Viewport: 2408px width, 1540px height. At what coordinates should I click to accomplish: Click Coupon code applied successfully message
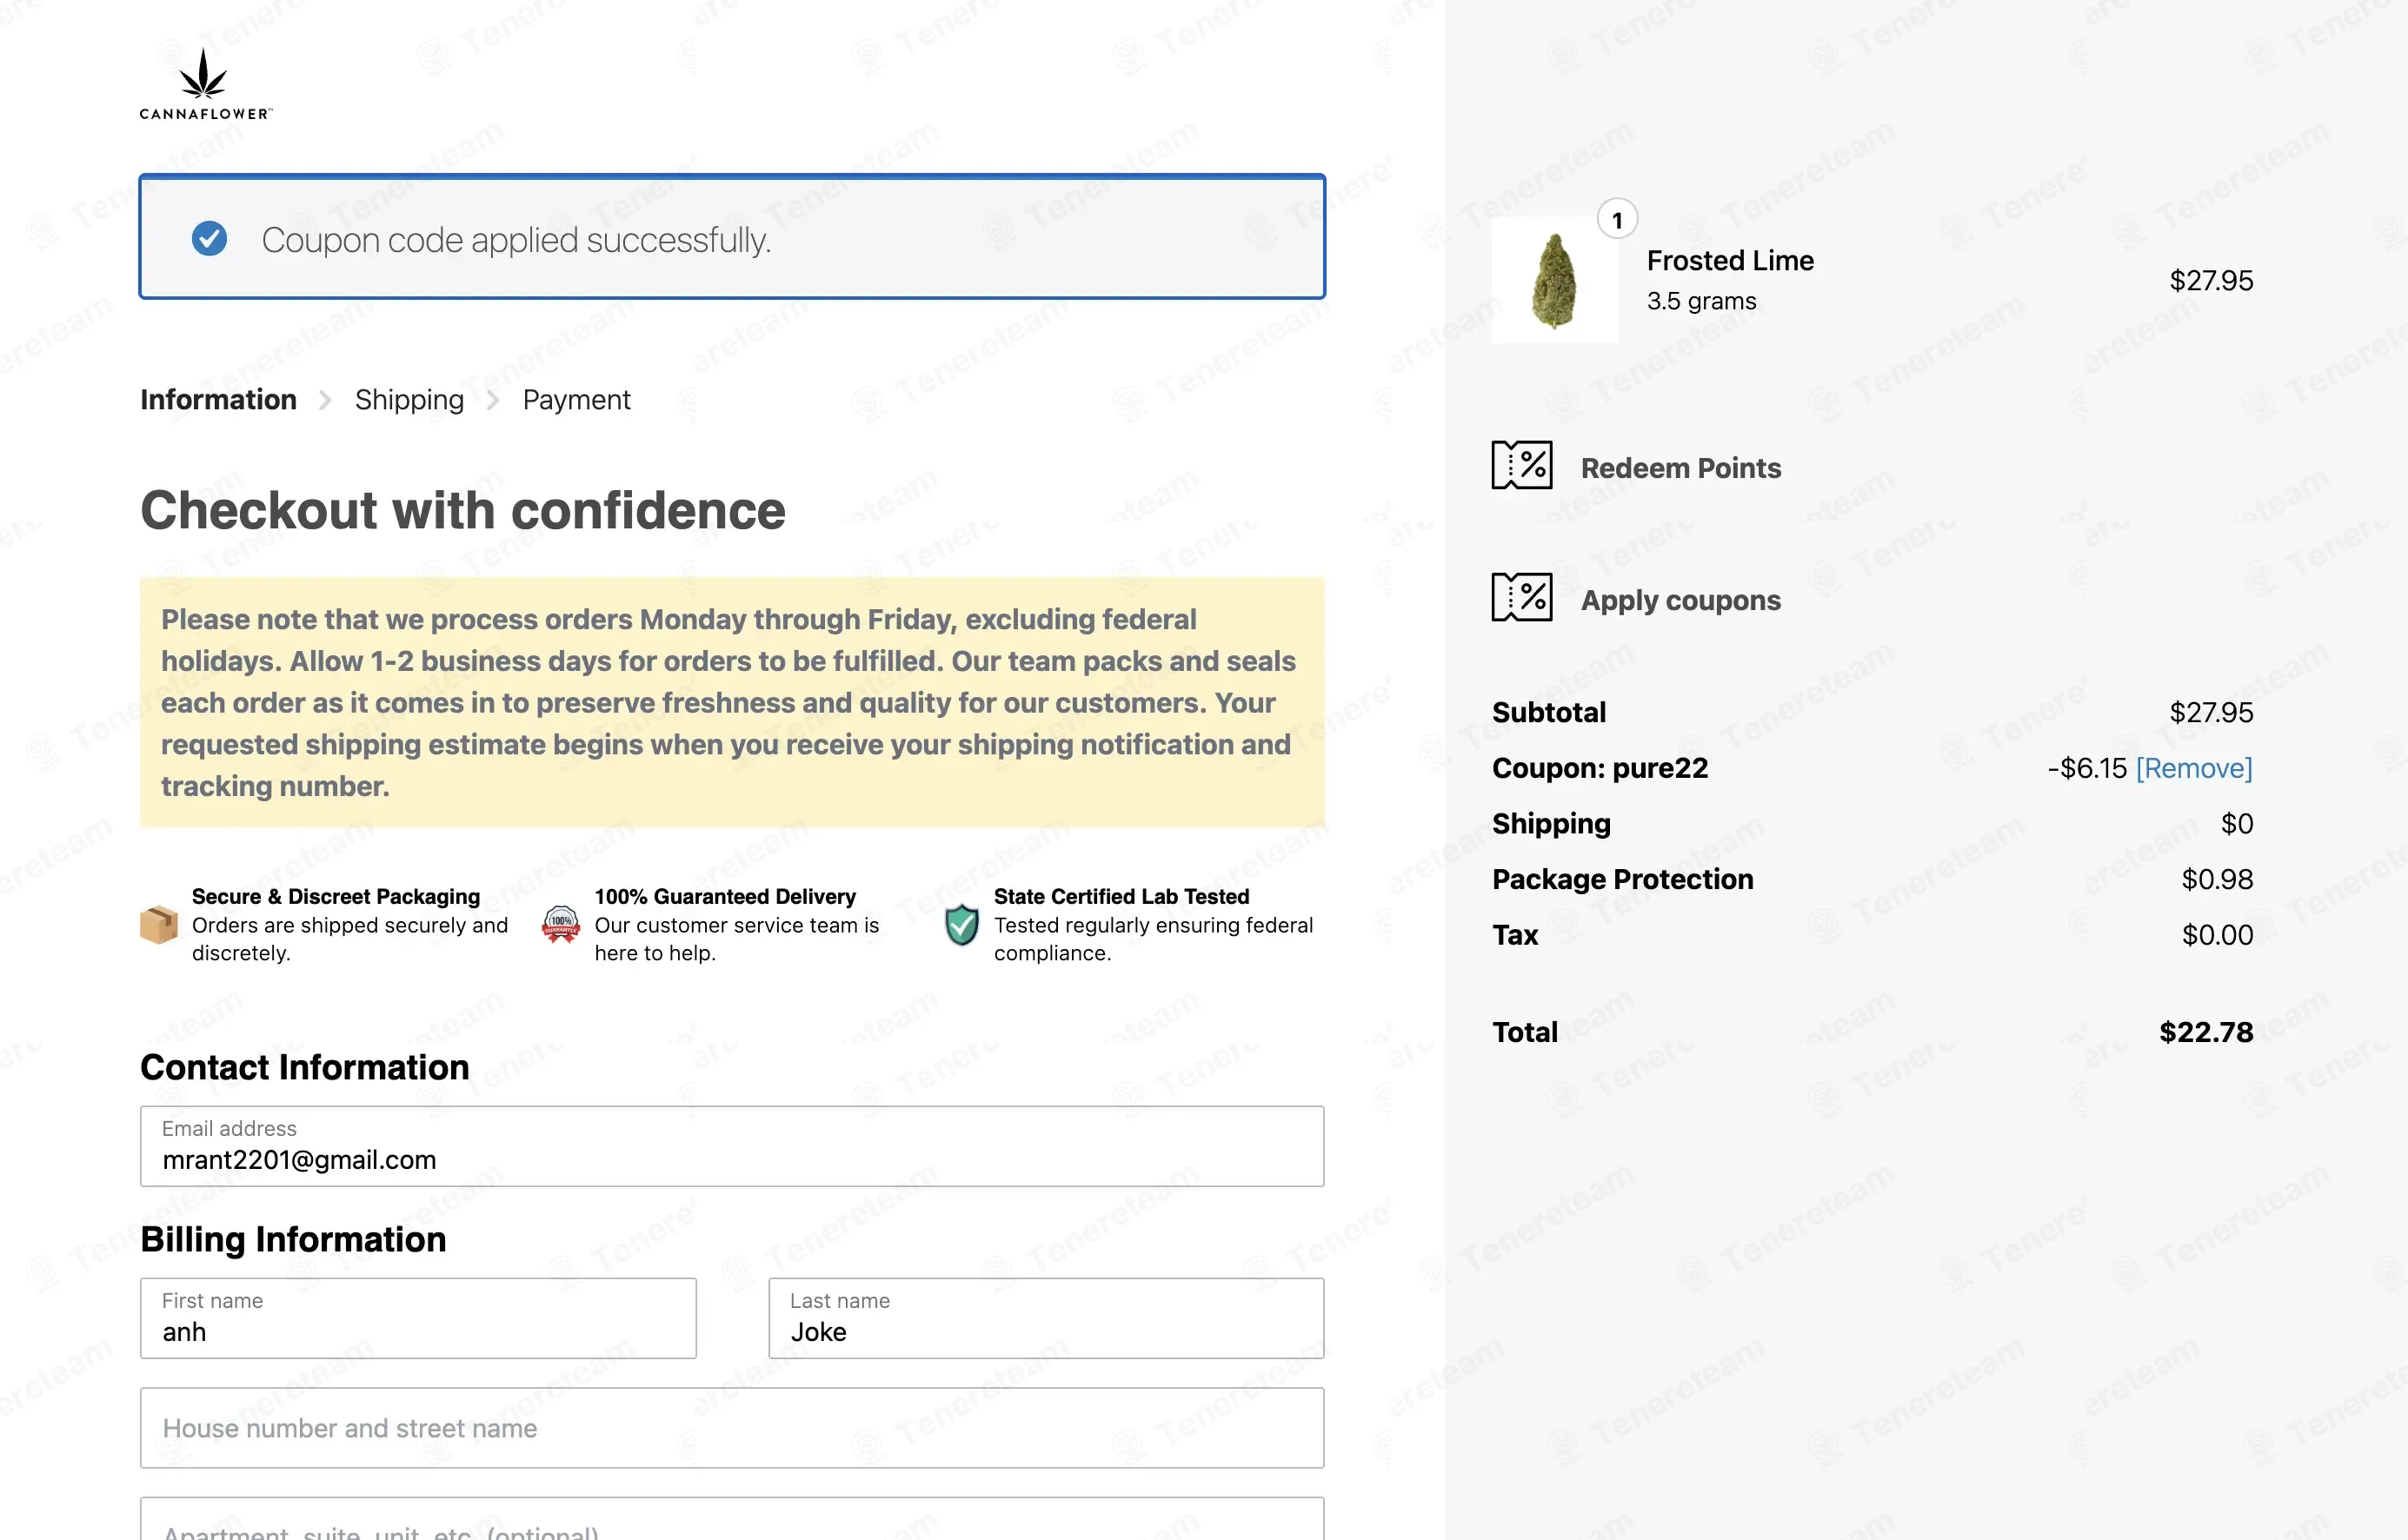tap(516, 240)
